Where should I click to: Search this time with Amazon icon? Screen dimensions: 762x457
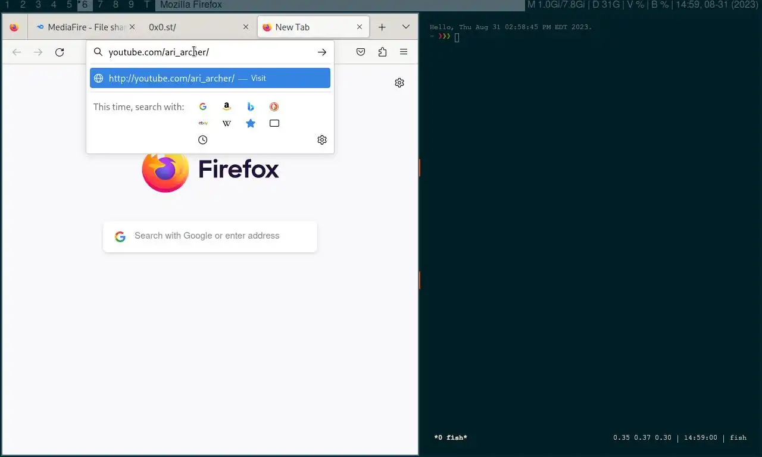[x=227, y=107]
